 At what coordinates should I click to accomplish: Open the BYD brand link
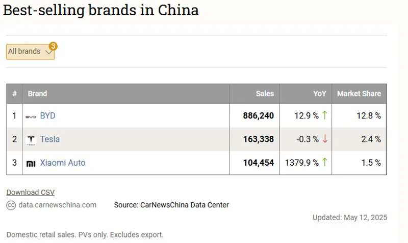click(x=47, y=116)
